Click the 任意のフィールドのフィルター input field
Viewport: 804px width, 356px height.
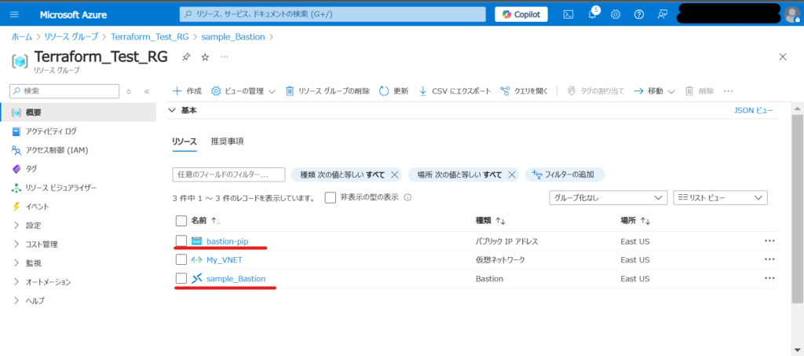228,174
